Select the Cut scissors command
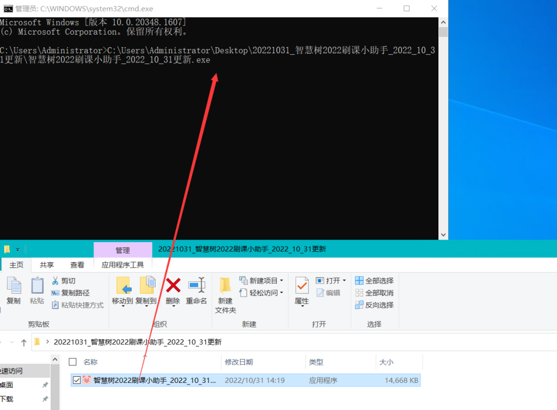 pos(64,281)
